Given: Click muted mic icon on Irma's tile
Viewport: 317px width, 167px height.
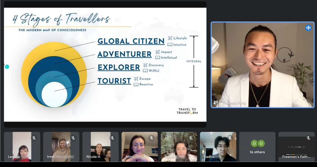Looking at the screenshot, I should [x=73, y=138].
